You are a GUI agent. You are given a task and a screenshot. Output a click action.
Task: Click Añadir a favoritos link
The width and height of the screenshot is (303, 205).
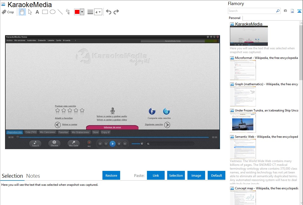point(64,118)
